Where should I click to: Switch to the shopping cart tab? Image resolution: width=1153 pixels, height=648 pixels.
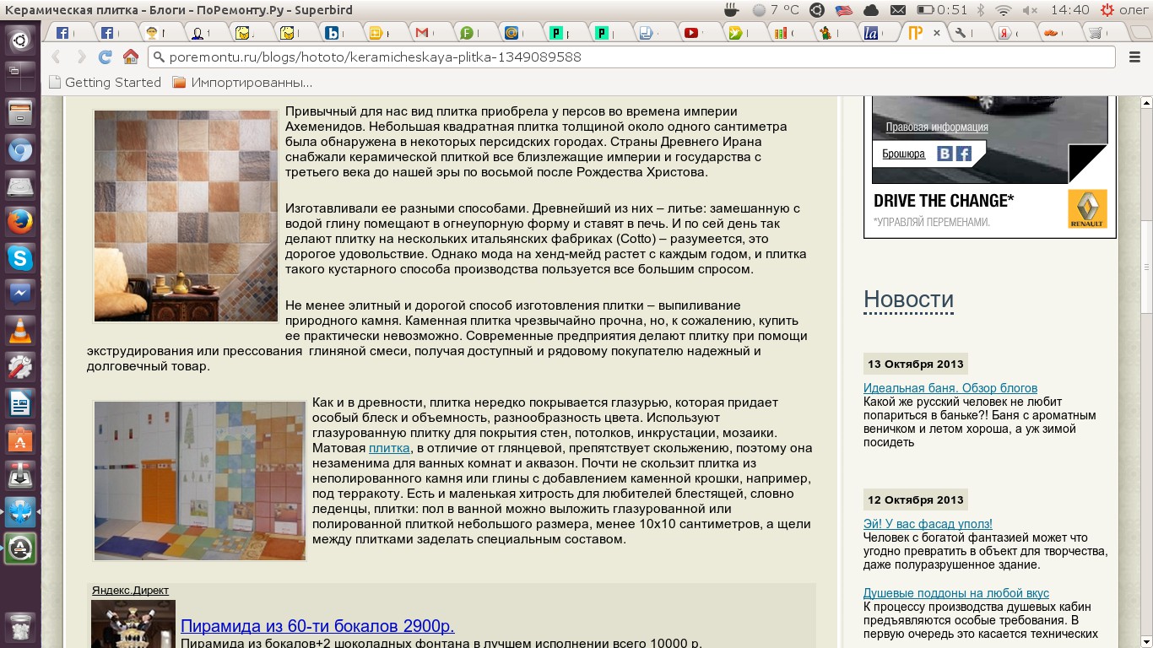pos(1096,34)
